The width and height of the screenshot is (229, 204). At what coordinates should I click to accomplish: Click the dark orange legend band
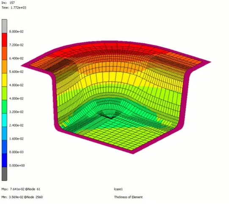[x=4, y=53]
